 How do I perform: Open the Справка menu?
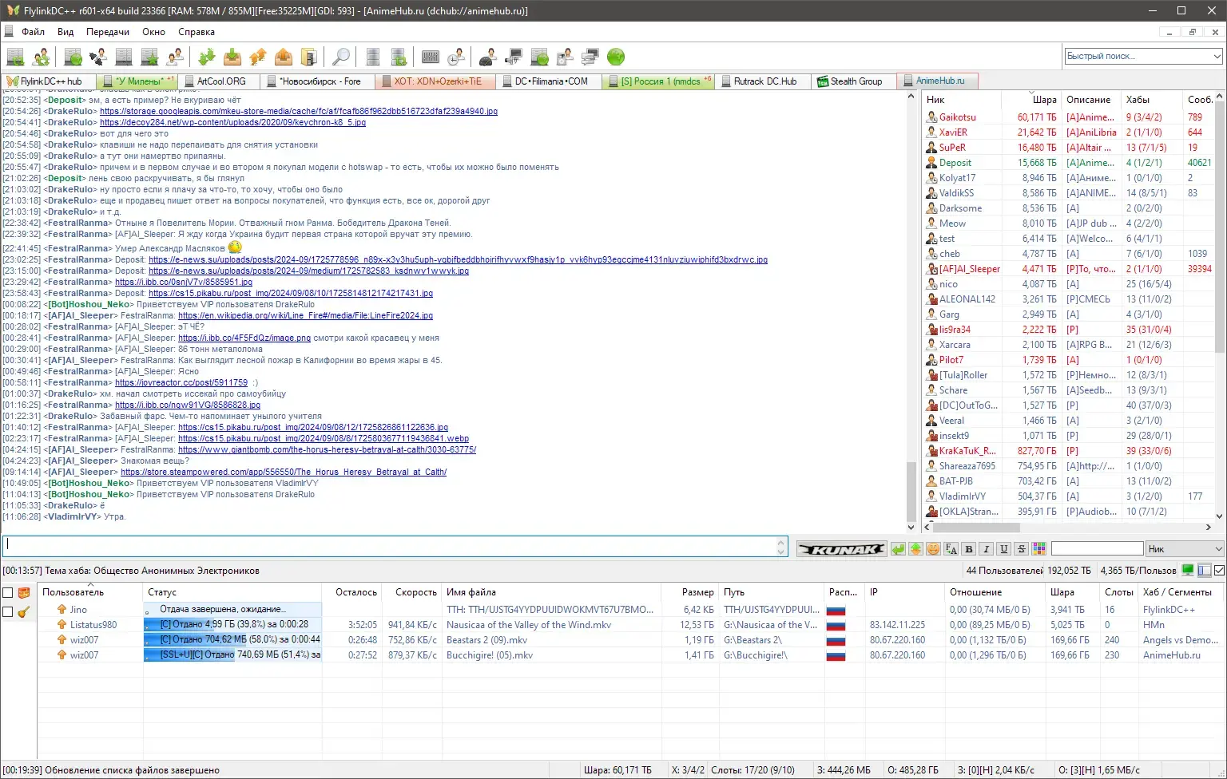point(197,32)
